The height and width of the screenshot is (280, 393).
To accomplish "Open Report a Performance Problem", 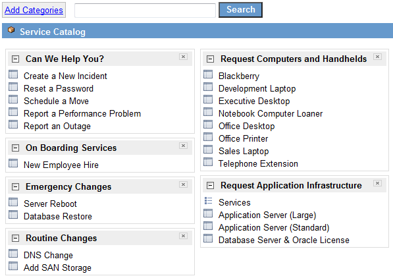I will [82, 114].
